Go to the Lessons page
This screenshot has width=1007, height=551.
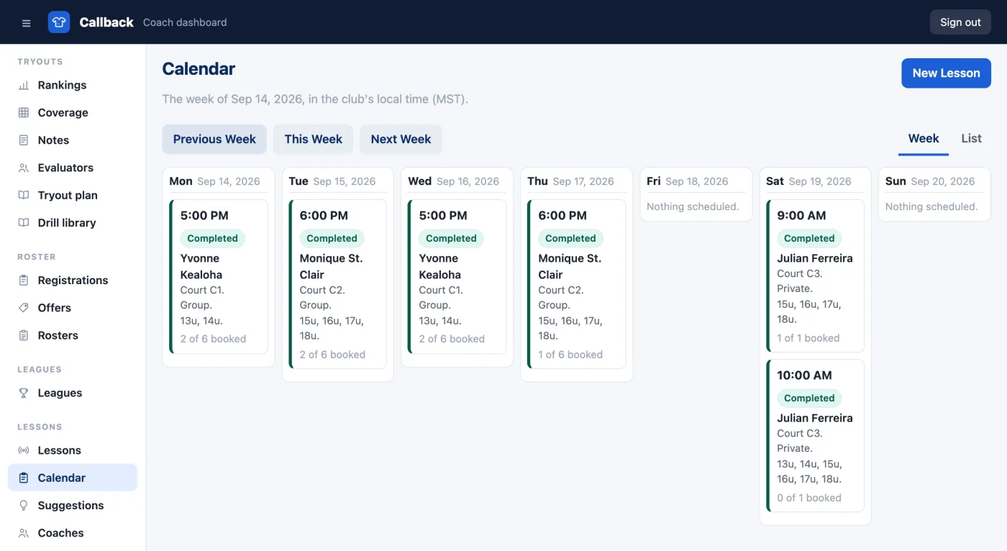coord(73,450)
